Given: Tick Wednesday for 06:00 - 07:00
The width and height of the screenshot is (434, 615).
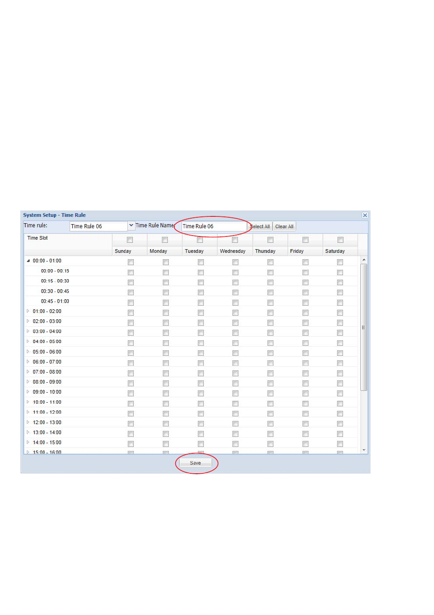Looking at the screenshot, I should point(236,364).
